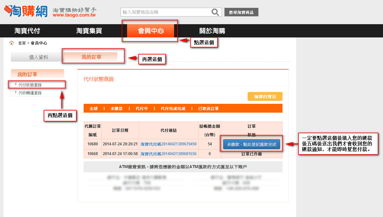383x217 pixels.
Task: Filter orders by 未繳款
Action: click(116, 108)
